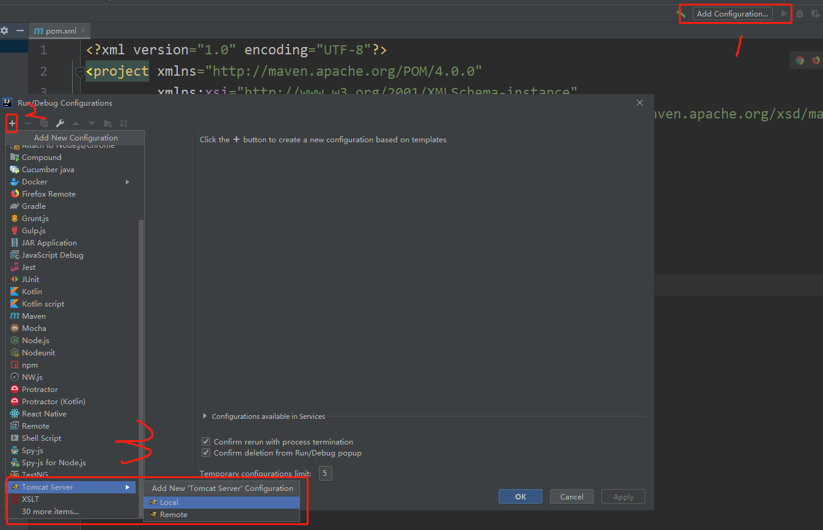Image resolution: width=823 pixels, height=530 pixels.
Task: Click the Maven m icon in the list
Action: pos(15,316)
